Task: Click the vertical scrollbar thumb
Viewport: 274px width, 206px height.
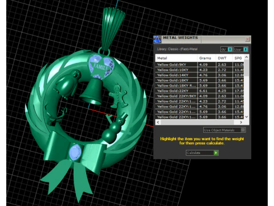Action: pyautogui.click(x=247, y=68)
